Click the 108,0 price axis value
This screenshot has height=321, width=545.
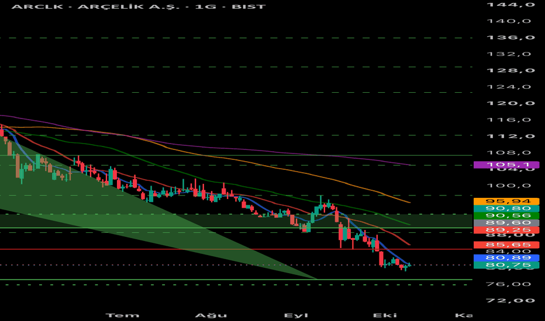(x=509, y=153)
